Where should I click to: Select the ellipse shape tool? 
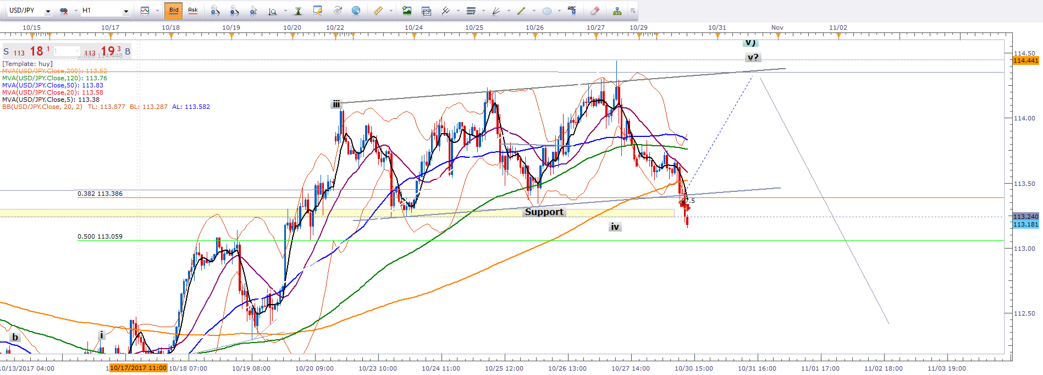click(547, 10)
